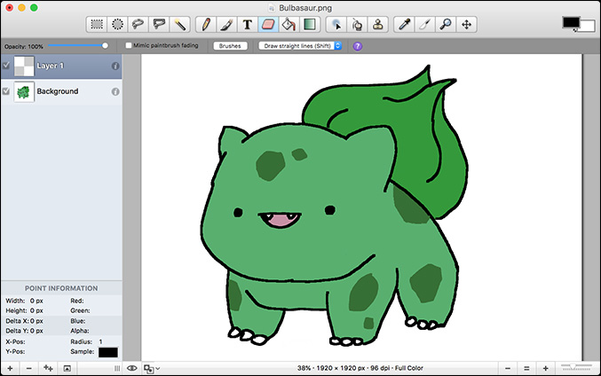Select the Background layer row name

(58, 91)
